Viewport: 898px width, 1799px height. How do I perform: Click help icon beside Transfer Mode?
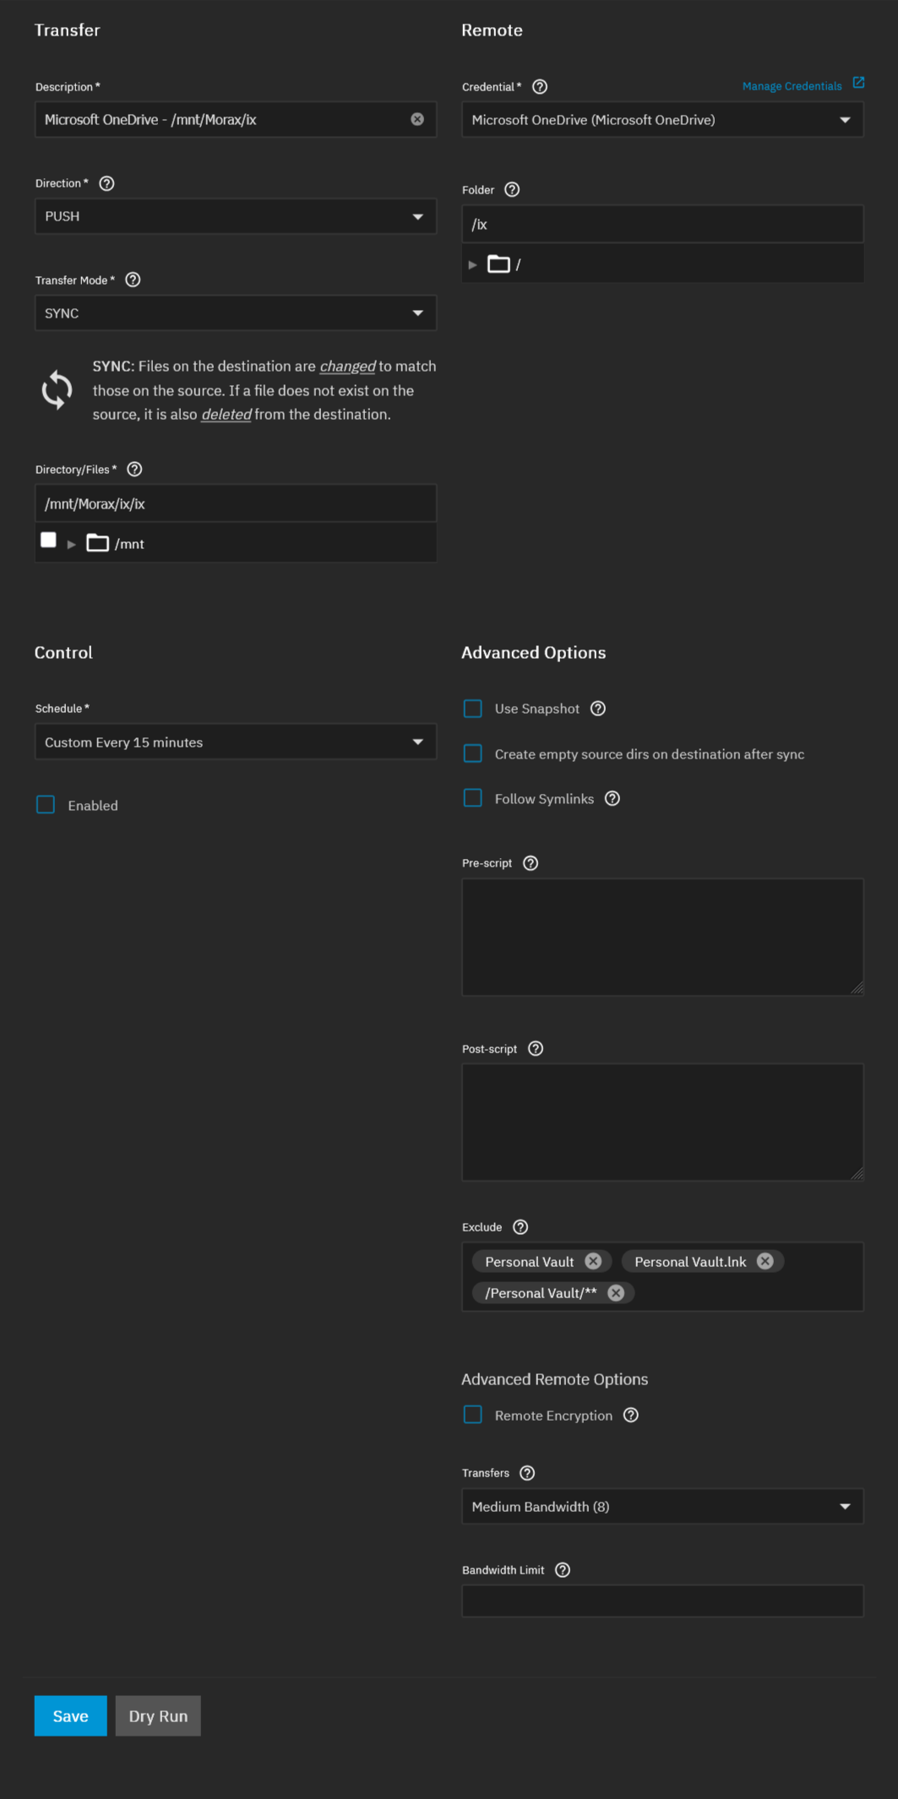(133, 280)
